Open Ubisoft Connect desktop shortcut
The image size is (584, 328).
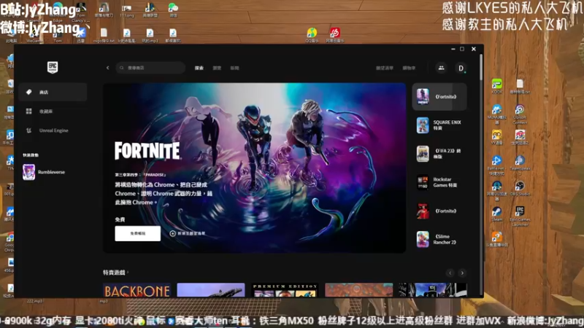point(520,114)
